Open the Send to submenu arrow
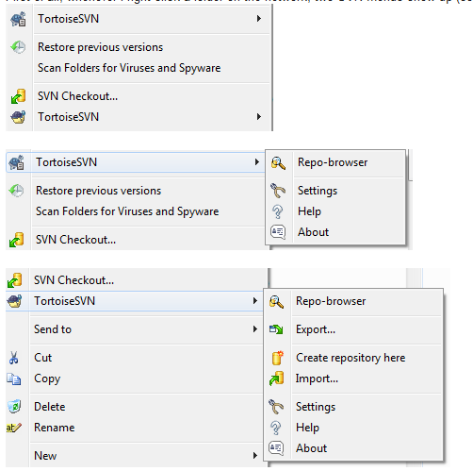This screenshot has width=473, height=471. click(255, 329)
